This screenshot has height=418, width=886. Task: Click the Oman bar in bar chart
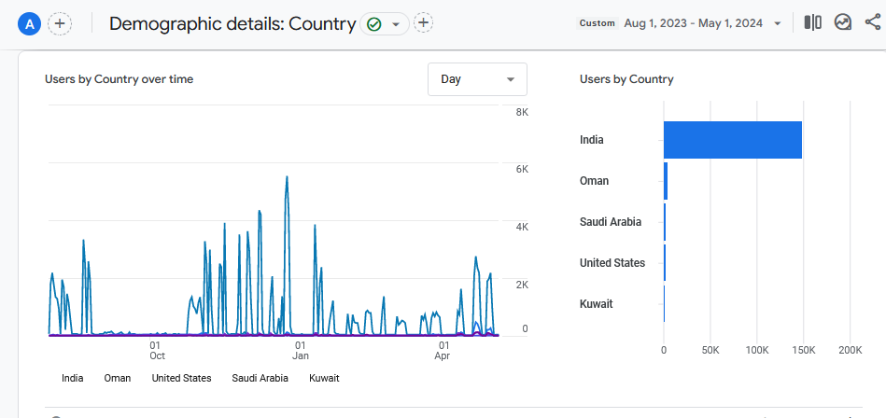click(x=666, y=181)
